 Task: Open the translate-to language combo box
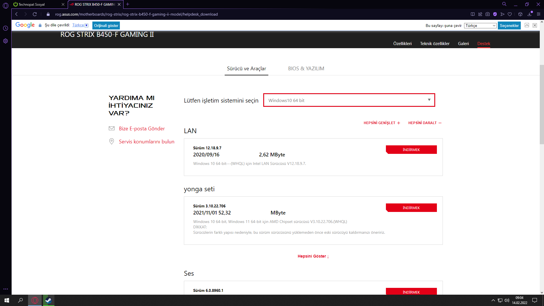click(x=480, y=25)
